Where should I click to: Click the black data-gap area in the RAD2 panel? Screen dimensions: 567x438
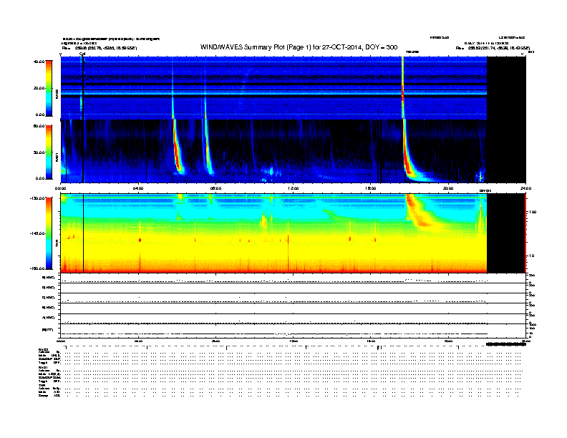pos(506,88)
